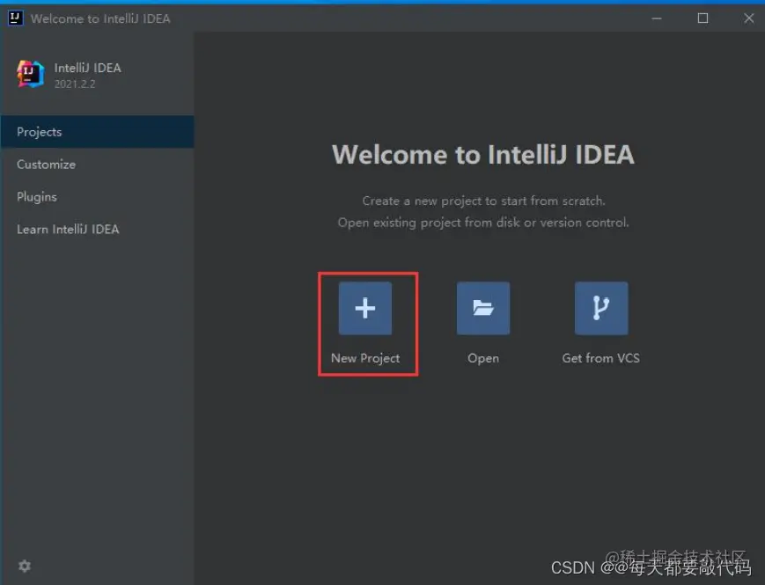Image resolution: width=765 pixels, height=585 pixels.
Task: Click the Get from VCS label
Action: click(601, 358)
